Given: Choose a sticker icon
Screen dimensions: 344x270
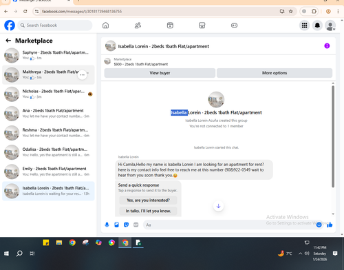Looking at the screenshot, I should click(x=126, y=225).
